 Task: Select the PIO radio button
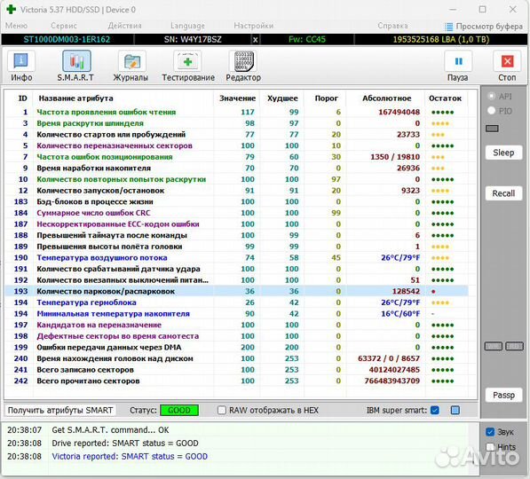tap(492, 111)
